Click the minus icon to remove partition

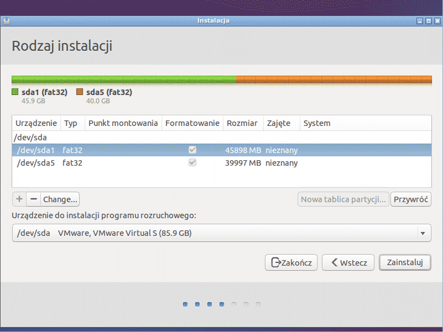33,199
